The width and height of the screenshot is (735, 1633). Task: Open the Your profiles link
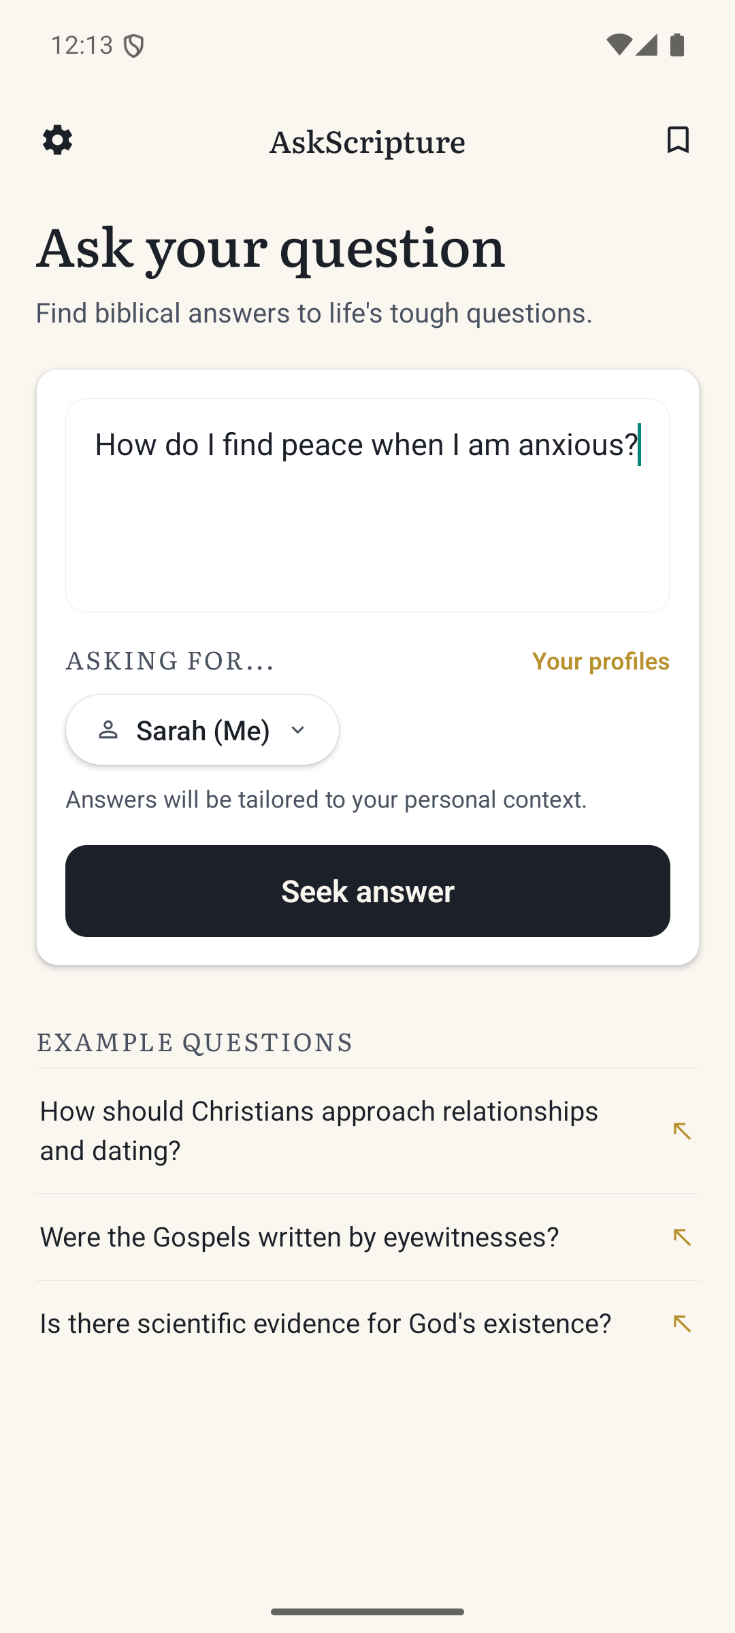coord(600,661)
